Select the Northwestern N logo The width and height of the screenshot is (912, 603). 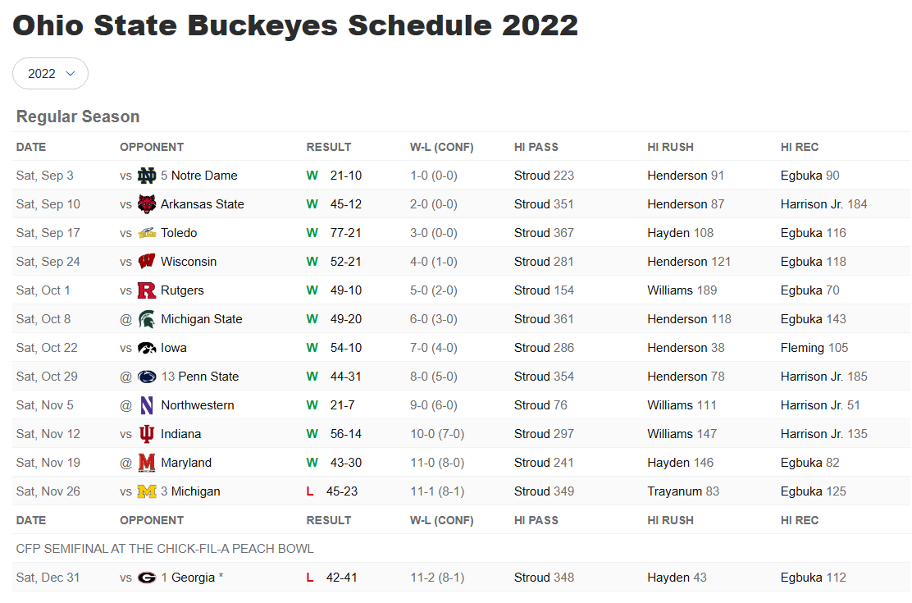coord(147,405)
